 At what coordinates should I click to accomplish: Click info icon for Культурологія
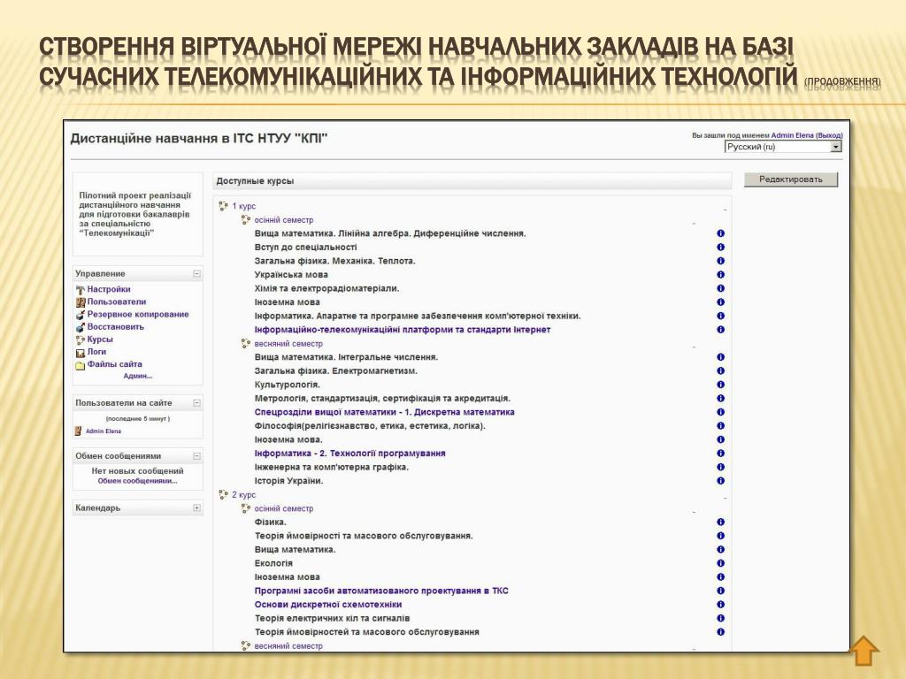[720, 385]
